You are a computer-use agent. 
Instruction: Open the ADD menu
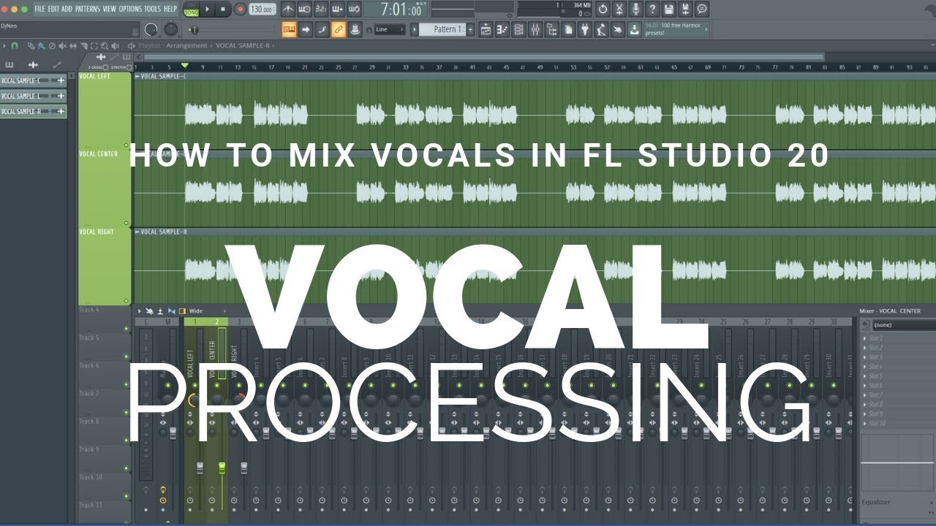[67, 9]
